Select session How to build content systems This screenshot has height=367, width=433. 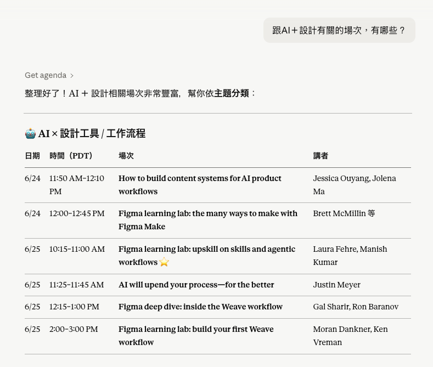[200, 185]
